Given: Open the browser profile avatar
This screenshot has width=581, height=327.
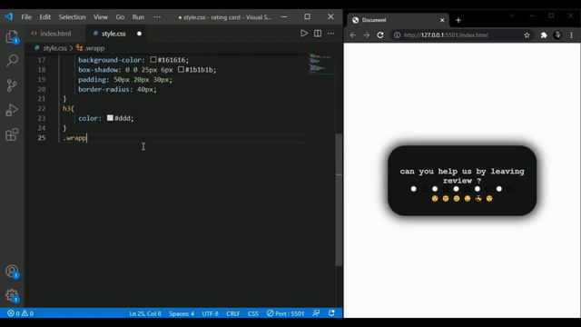Looking at the screenshot, I should [x=557, y=35].
